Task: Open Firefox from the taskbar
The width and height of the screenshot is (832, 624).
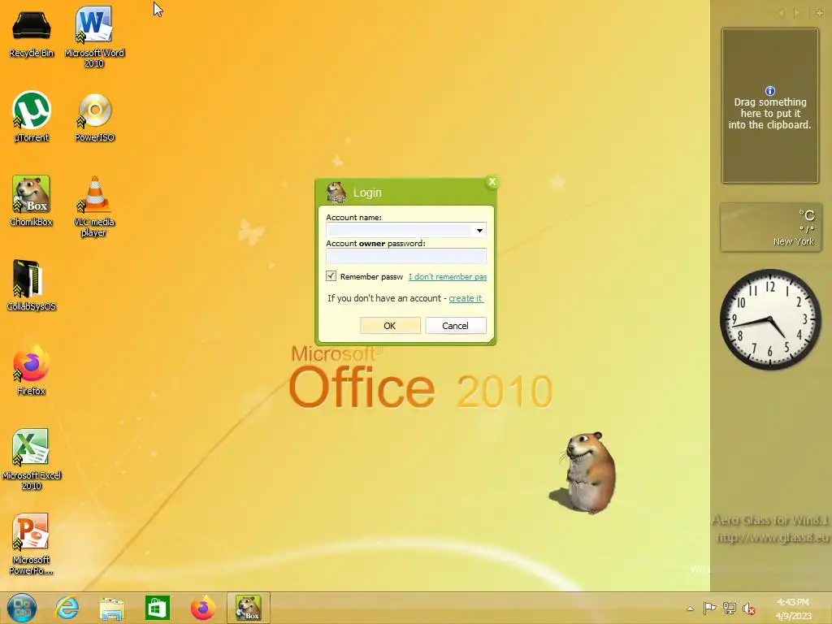Action: pos(202,608)
